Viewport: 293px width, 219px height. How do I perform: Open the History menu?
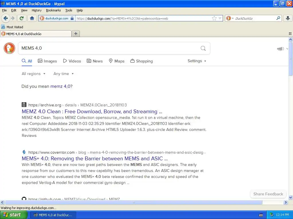pyautogui.click(x=36, y=10)
